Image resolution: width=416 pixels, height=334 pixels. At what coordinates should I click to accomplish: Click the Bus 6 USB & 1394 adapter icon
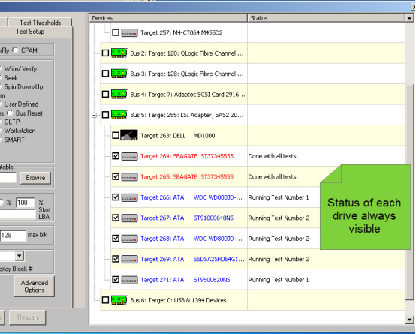119,300
